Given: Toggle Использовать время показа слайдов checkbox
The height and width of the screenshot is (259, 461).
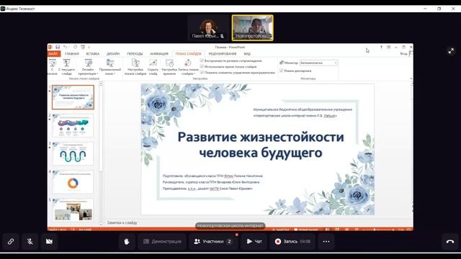Looking at the screenshot, I should pyautogui.click(x=202, y=66).
